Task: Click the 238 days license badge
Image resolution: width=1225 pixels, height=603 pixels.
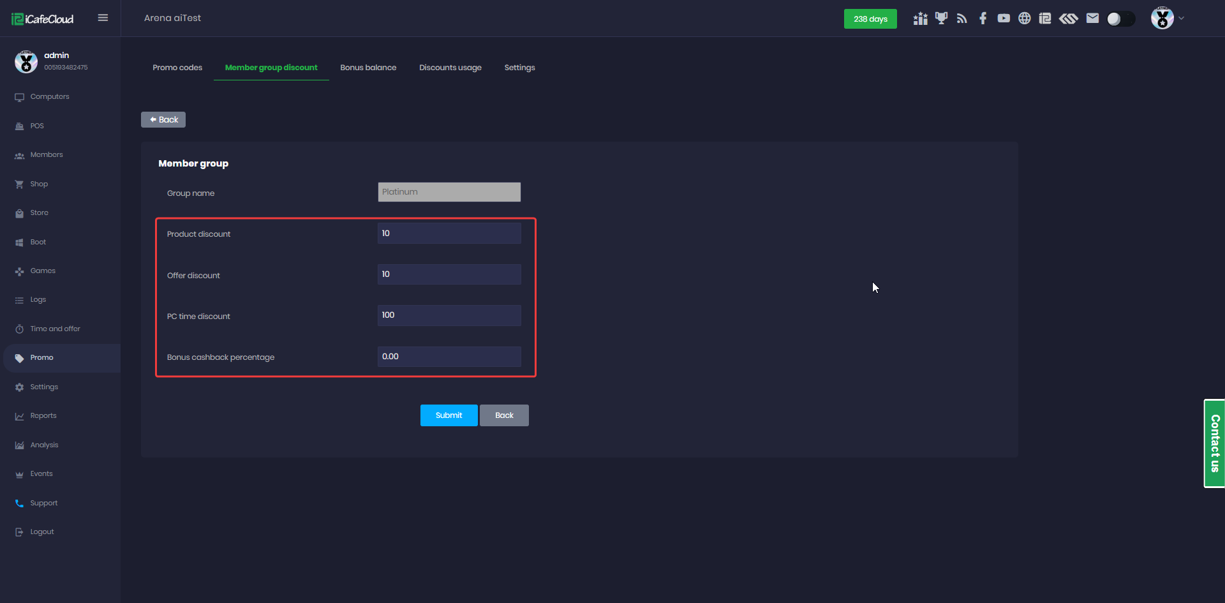Action: tap(870, 19)
